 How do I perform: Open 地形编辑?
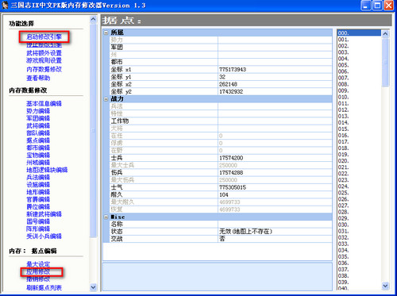click(x=38, y=192)
